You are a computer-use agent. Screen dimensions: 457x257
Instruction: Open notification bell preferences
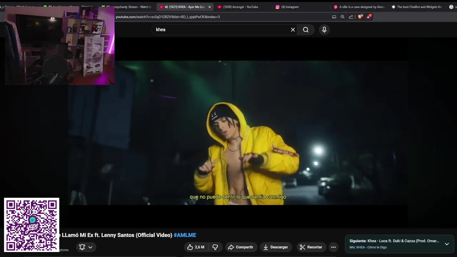[82, 247]
